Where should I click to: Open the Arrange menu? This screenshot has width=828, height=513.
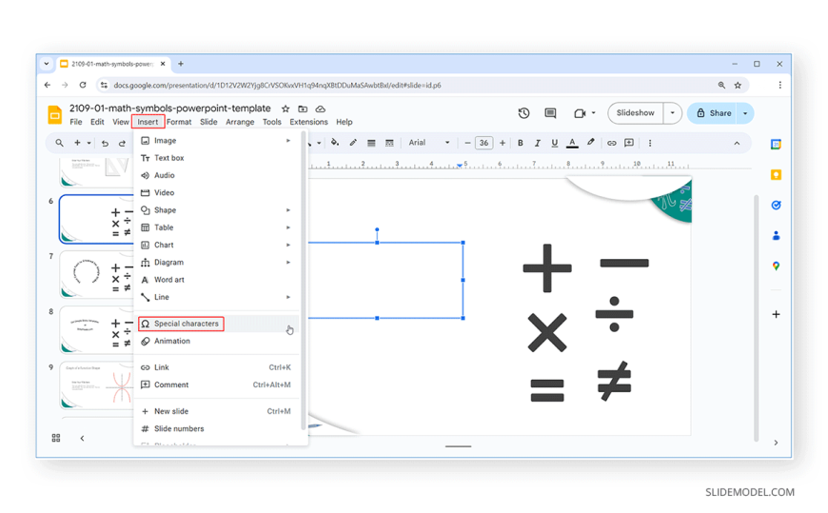click(x=240, y=122)
